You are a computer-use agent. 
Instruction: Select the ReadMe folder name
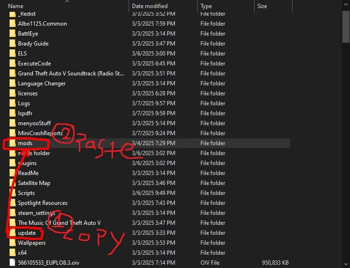[x=28, y=173]
